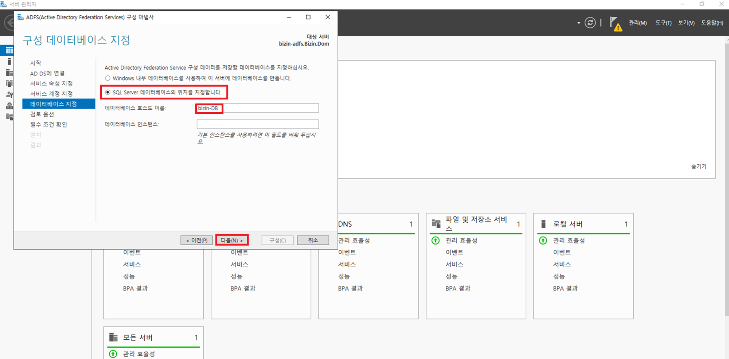Image resolution: width=729 pixels, height=359 pixels.
Task: Close the ADFS configuration wizard window
Action: click(328, 17)
